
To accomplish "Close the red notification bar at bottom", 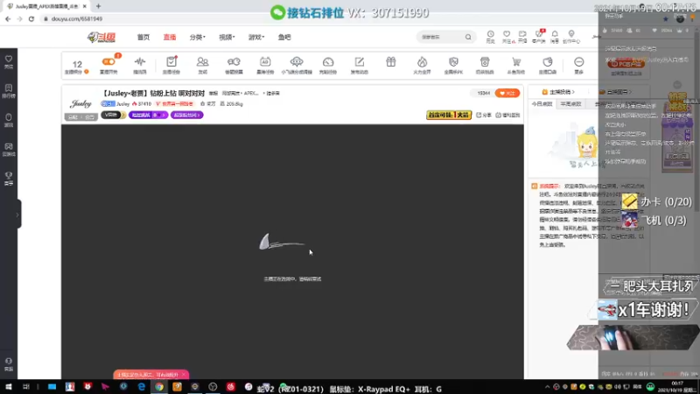I will (x=184, y=375).
